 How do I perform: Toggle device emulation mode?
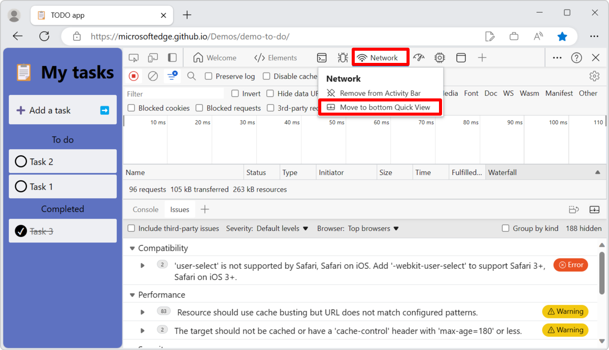(154, 57)
